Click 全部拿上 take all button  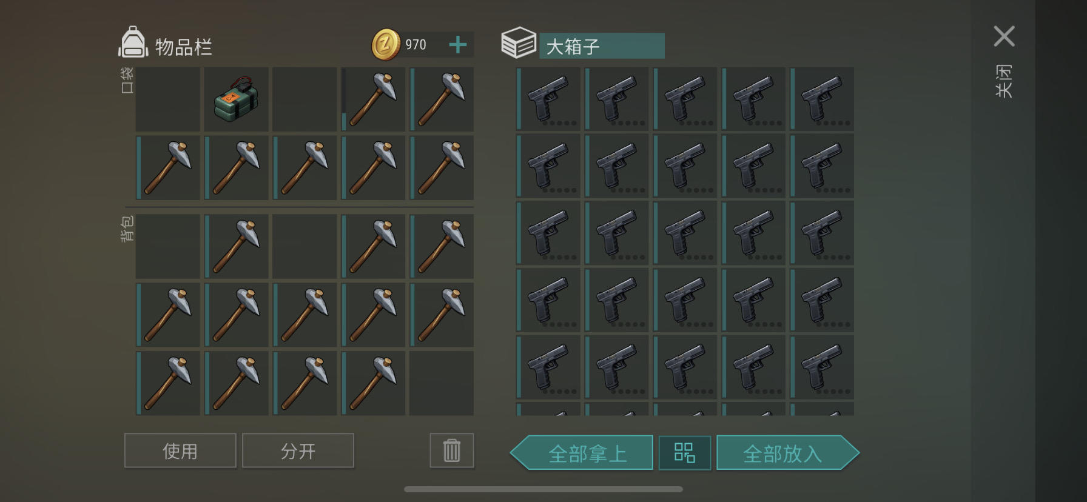[582, 453]
